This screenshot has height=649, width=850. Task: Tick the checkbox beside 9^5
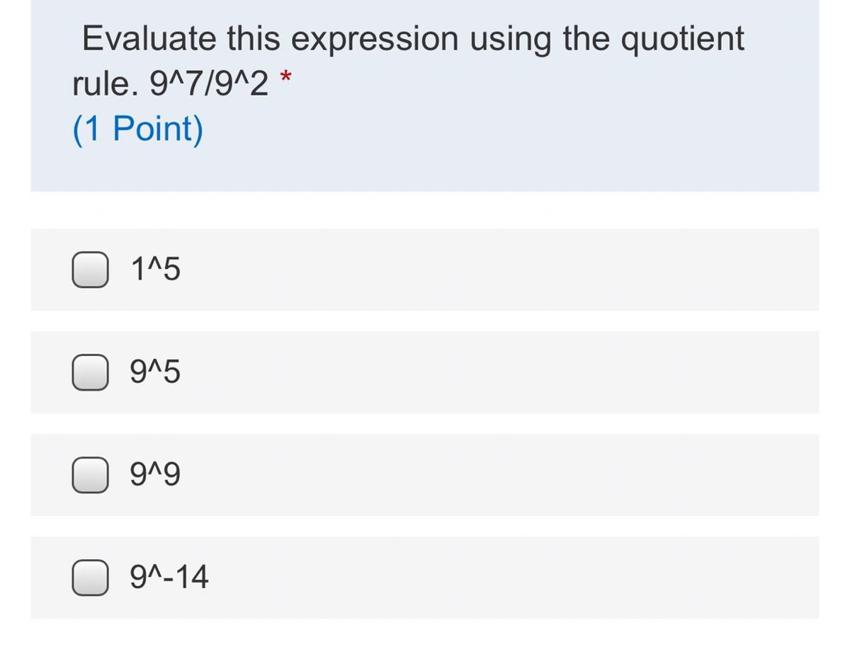point(90,372)
